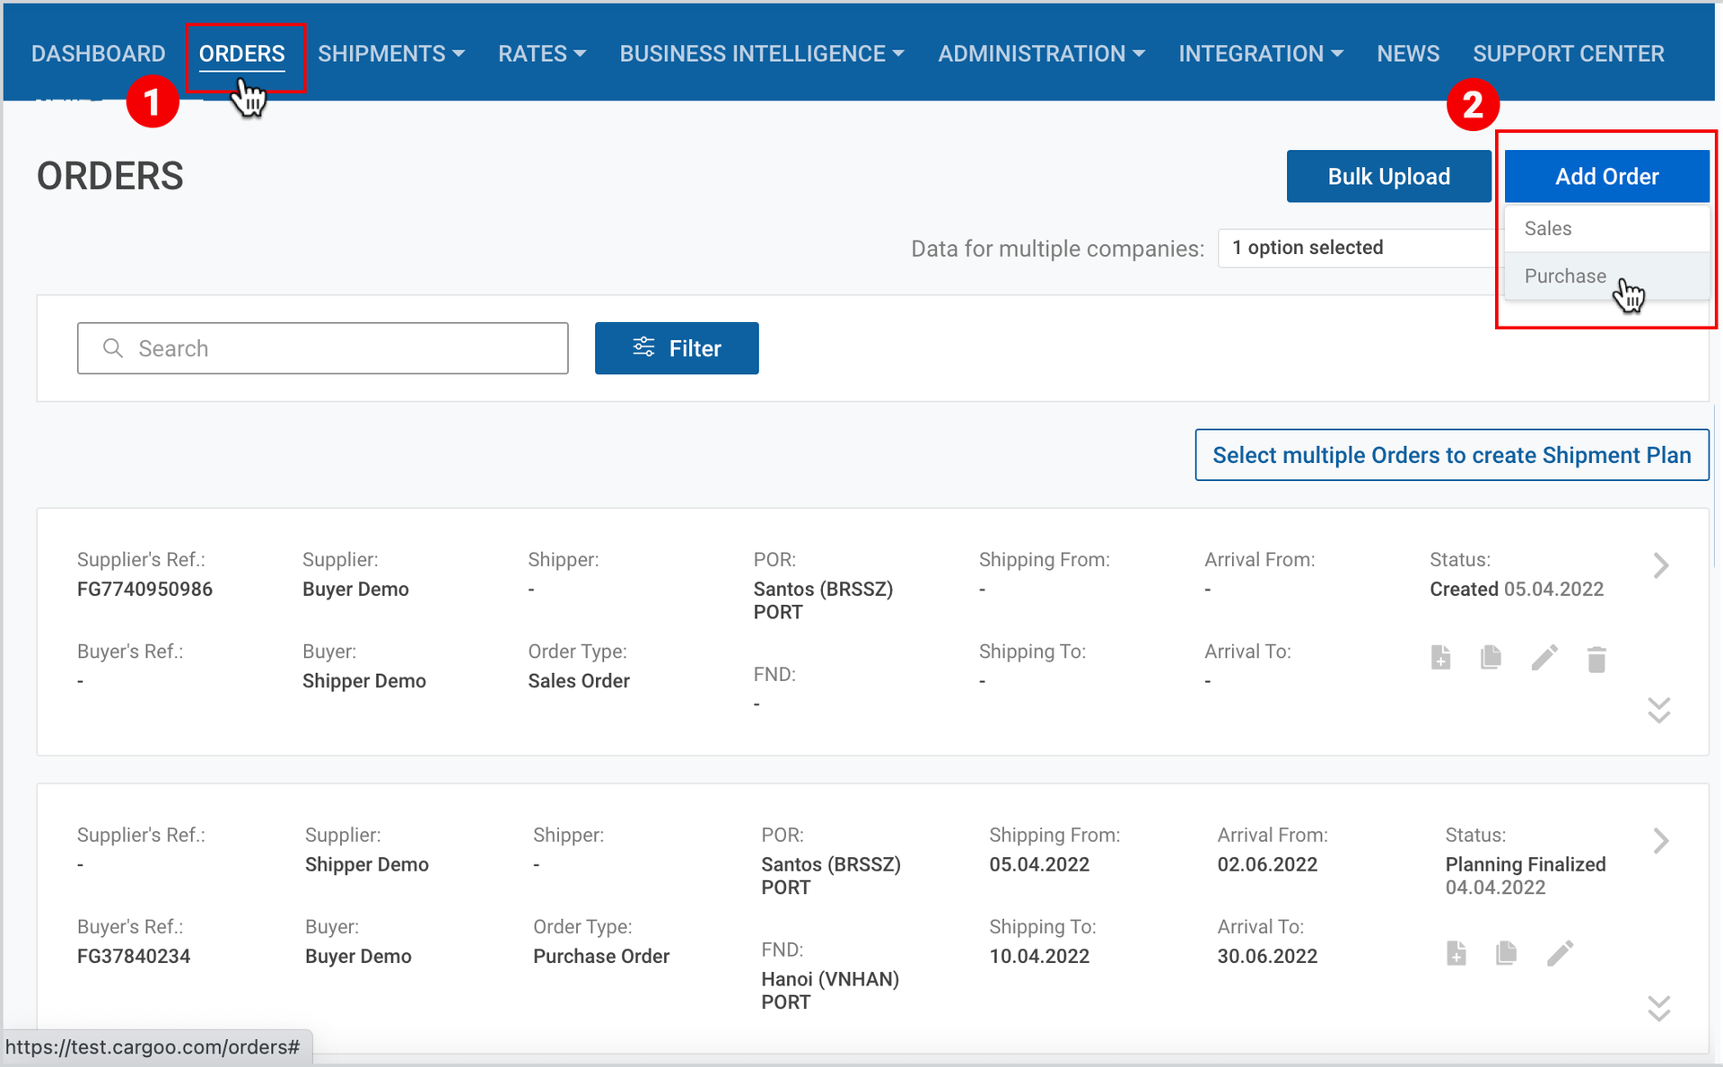The width and height of the screenshot is (1723, 1067).
Task: Edit the FG7740950986 order with pencil
Action: pos(1544,658)
